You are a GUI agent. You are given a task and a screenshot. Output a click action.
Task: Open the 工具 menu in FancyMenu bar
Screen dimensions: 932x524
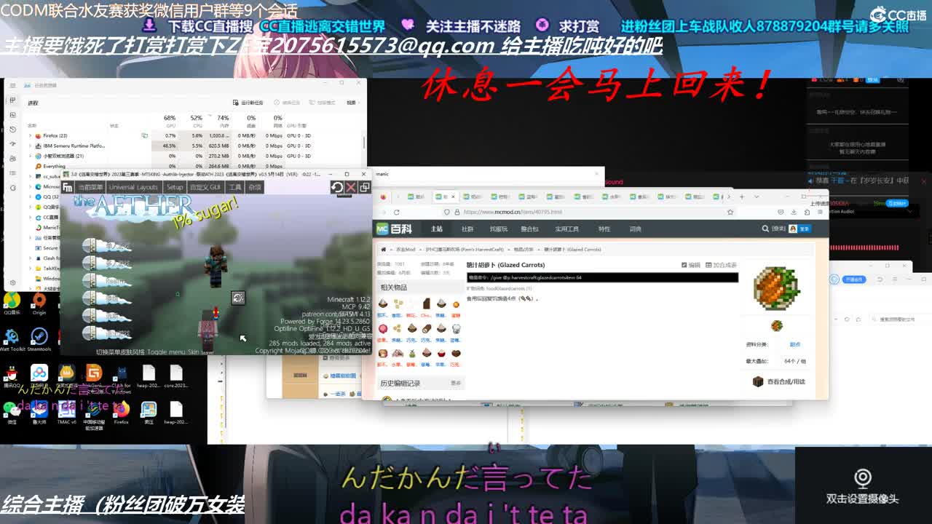point(235,187)
